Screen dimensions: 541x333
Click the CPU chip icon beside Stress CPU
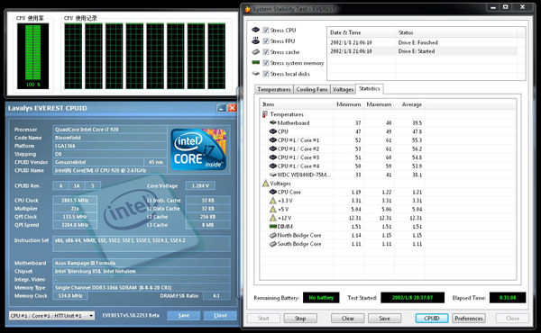point(255,30)
